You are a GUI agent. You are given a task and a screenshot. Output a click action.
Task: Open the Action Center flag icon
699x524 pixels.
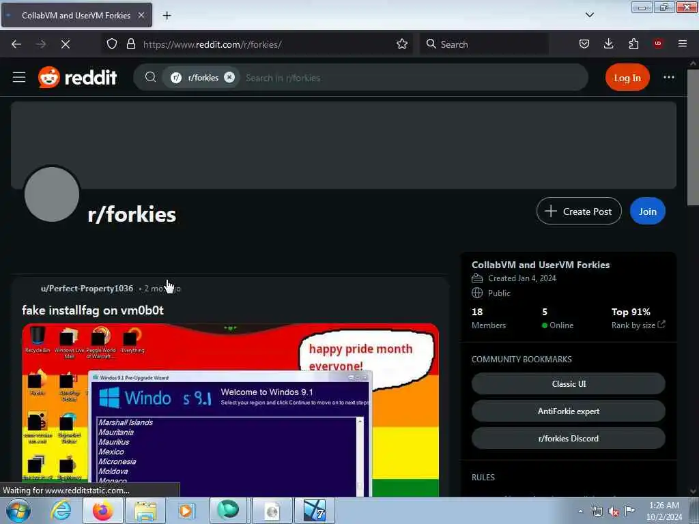[x=629, y=511]
